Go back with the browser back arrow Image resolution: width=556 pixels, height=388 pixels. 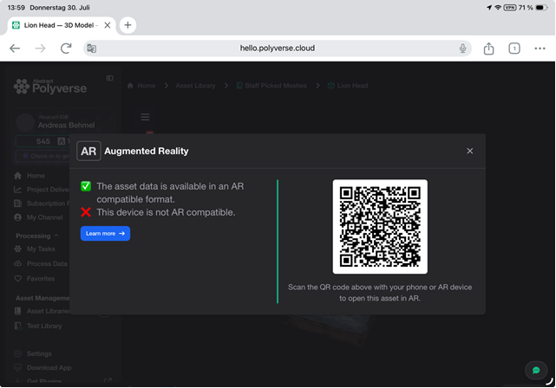(x=15, y=48)
